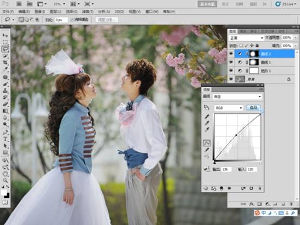300x225 pixels.
Task: Select the Blur tool
Action: (x=5, y=118)
